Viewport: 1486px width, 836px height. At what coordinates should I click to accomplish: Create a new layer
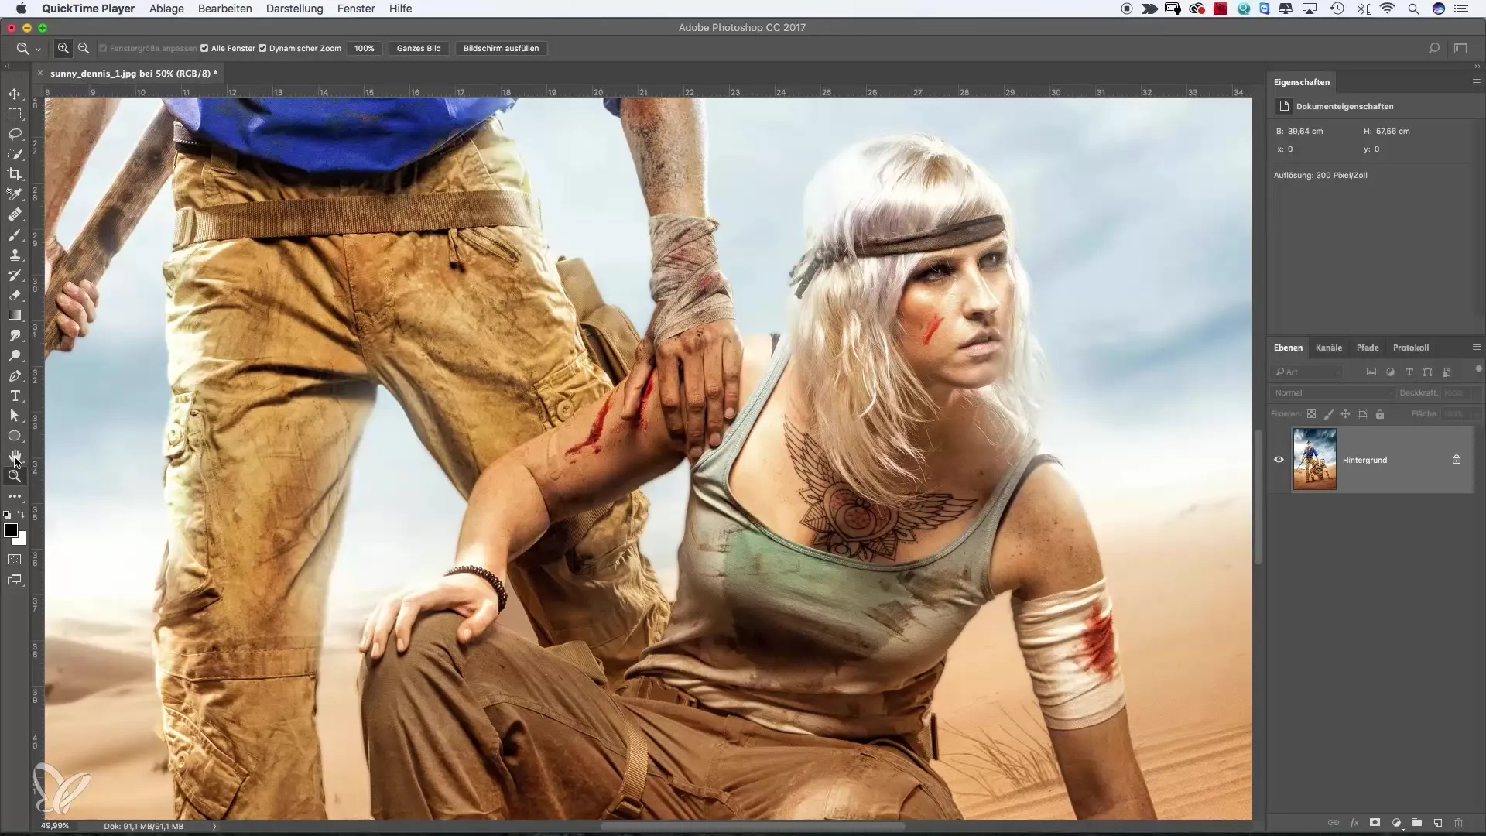click(1438, 823)
